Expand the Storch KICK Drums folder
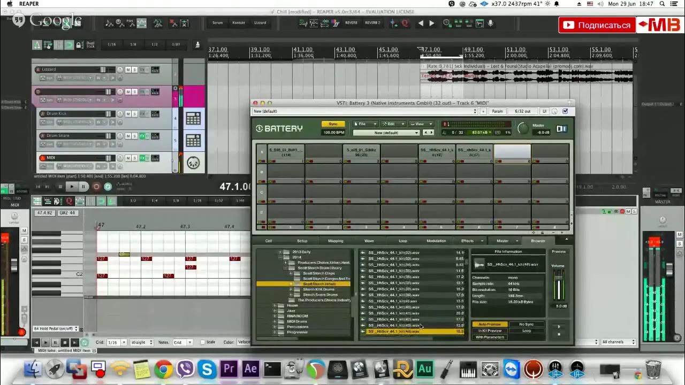This screenshot has width=685, height=385. 291,289
